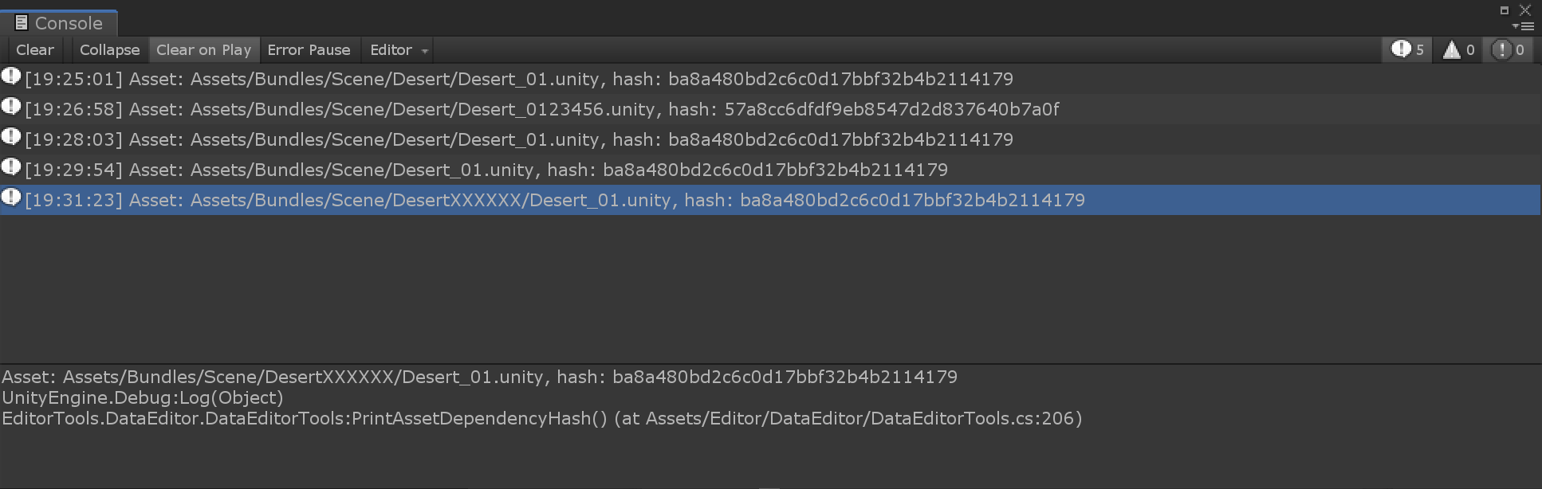The width and height of the screenshot is (1542, 489).
Task: Select the Console tab
Action: click(59, 23)
